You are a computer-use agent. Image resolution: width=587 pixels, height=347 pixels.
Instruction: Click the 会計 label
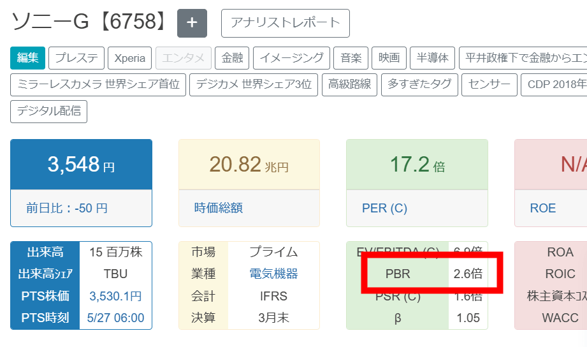pos(203,296)
